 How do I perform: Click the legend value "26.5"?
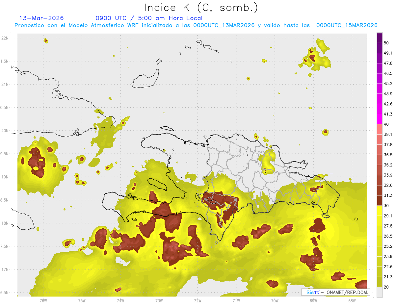pos(388,236)
